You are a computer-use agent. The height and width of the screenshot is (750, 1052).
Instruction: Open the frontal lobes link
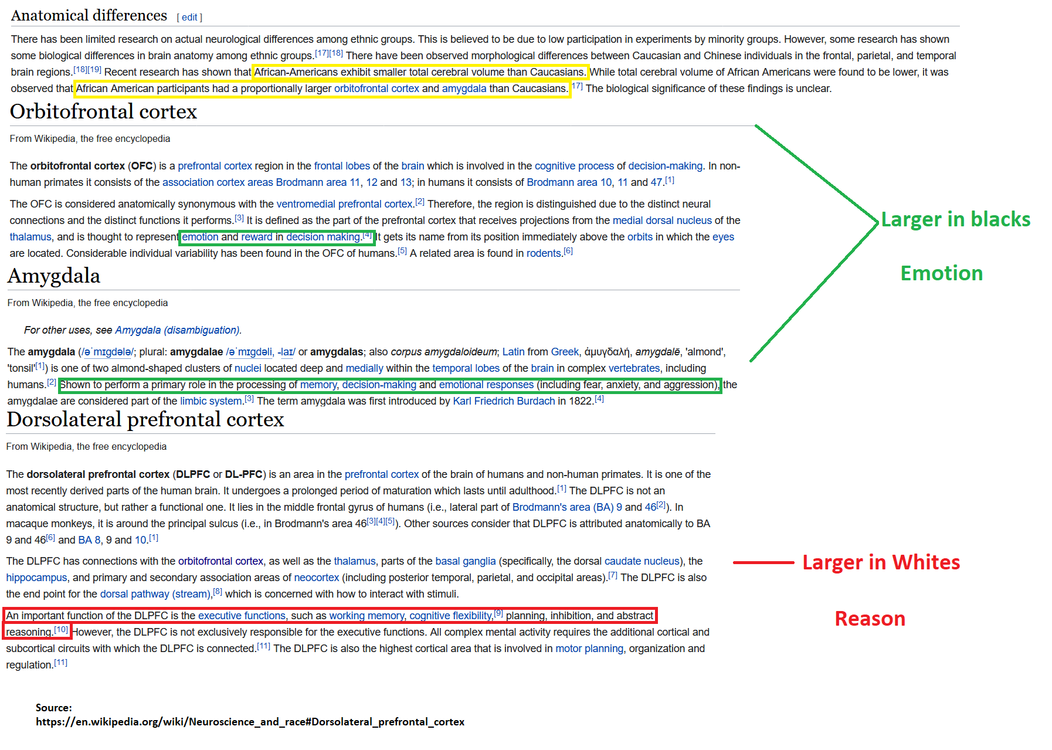(342, 166)
